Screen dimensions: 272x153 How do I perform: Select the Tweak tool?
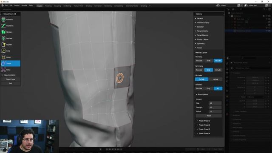pos(11,63)
